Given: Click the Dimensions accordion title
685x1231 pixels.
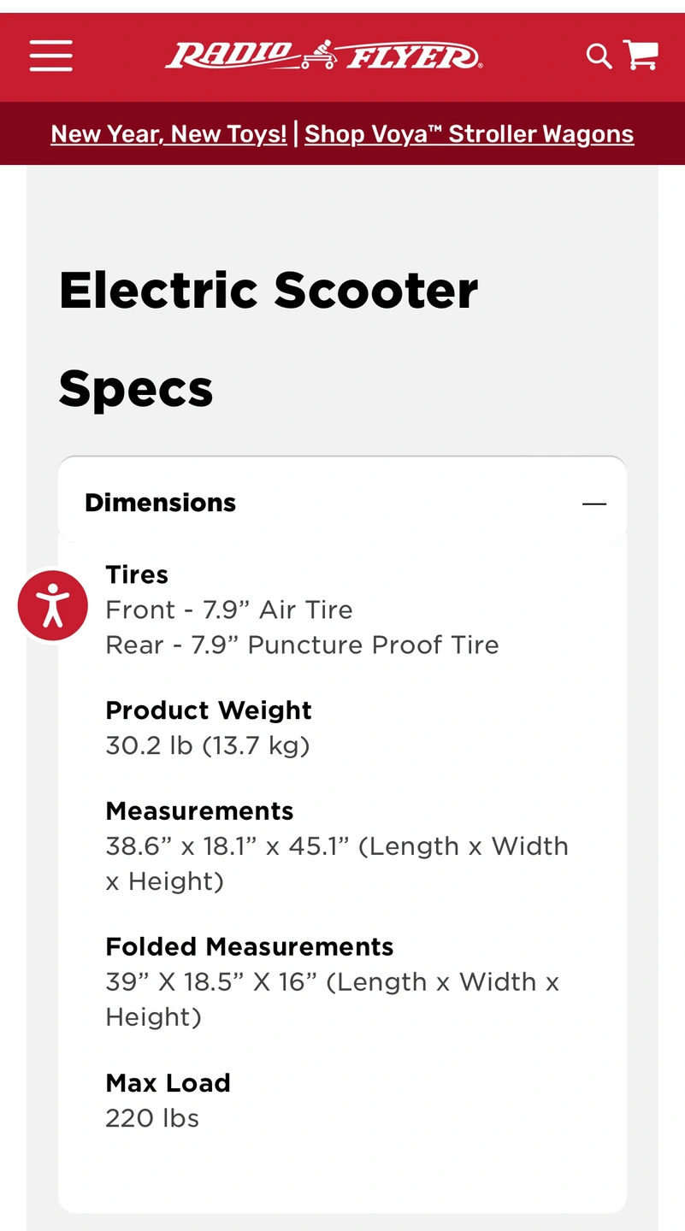Looking at the screenshot, I should click(x=161, y=503).
